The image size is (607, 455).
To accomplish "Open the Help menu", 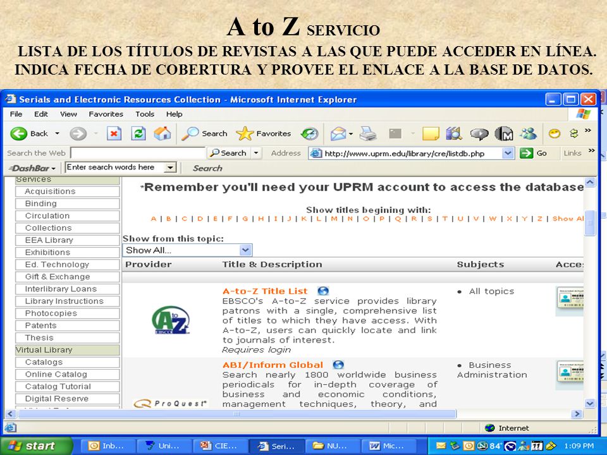I will pos(175,114).
